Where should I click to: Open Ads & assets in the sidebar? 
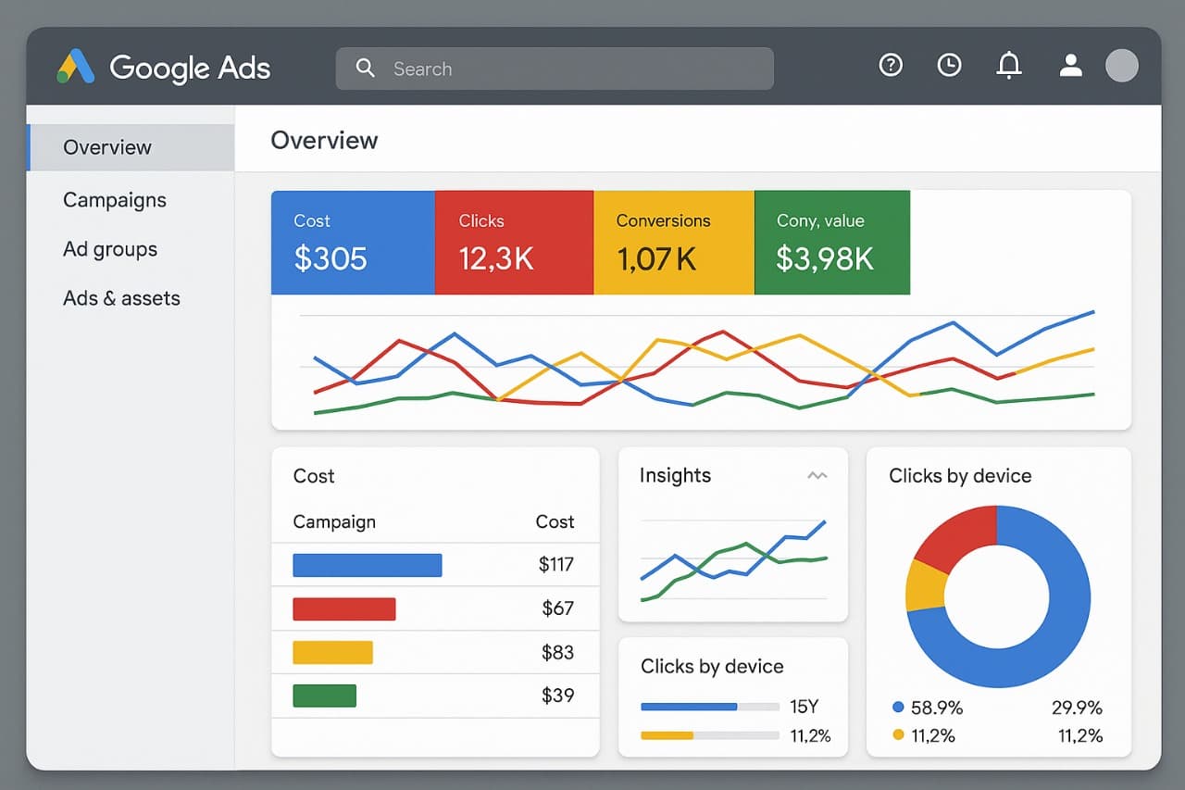click(121, 298)
